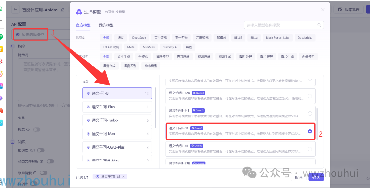Filter suppliers by IDEA研究院
Screen dimensions: 370x188
111,47
